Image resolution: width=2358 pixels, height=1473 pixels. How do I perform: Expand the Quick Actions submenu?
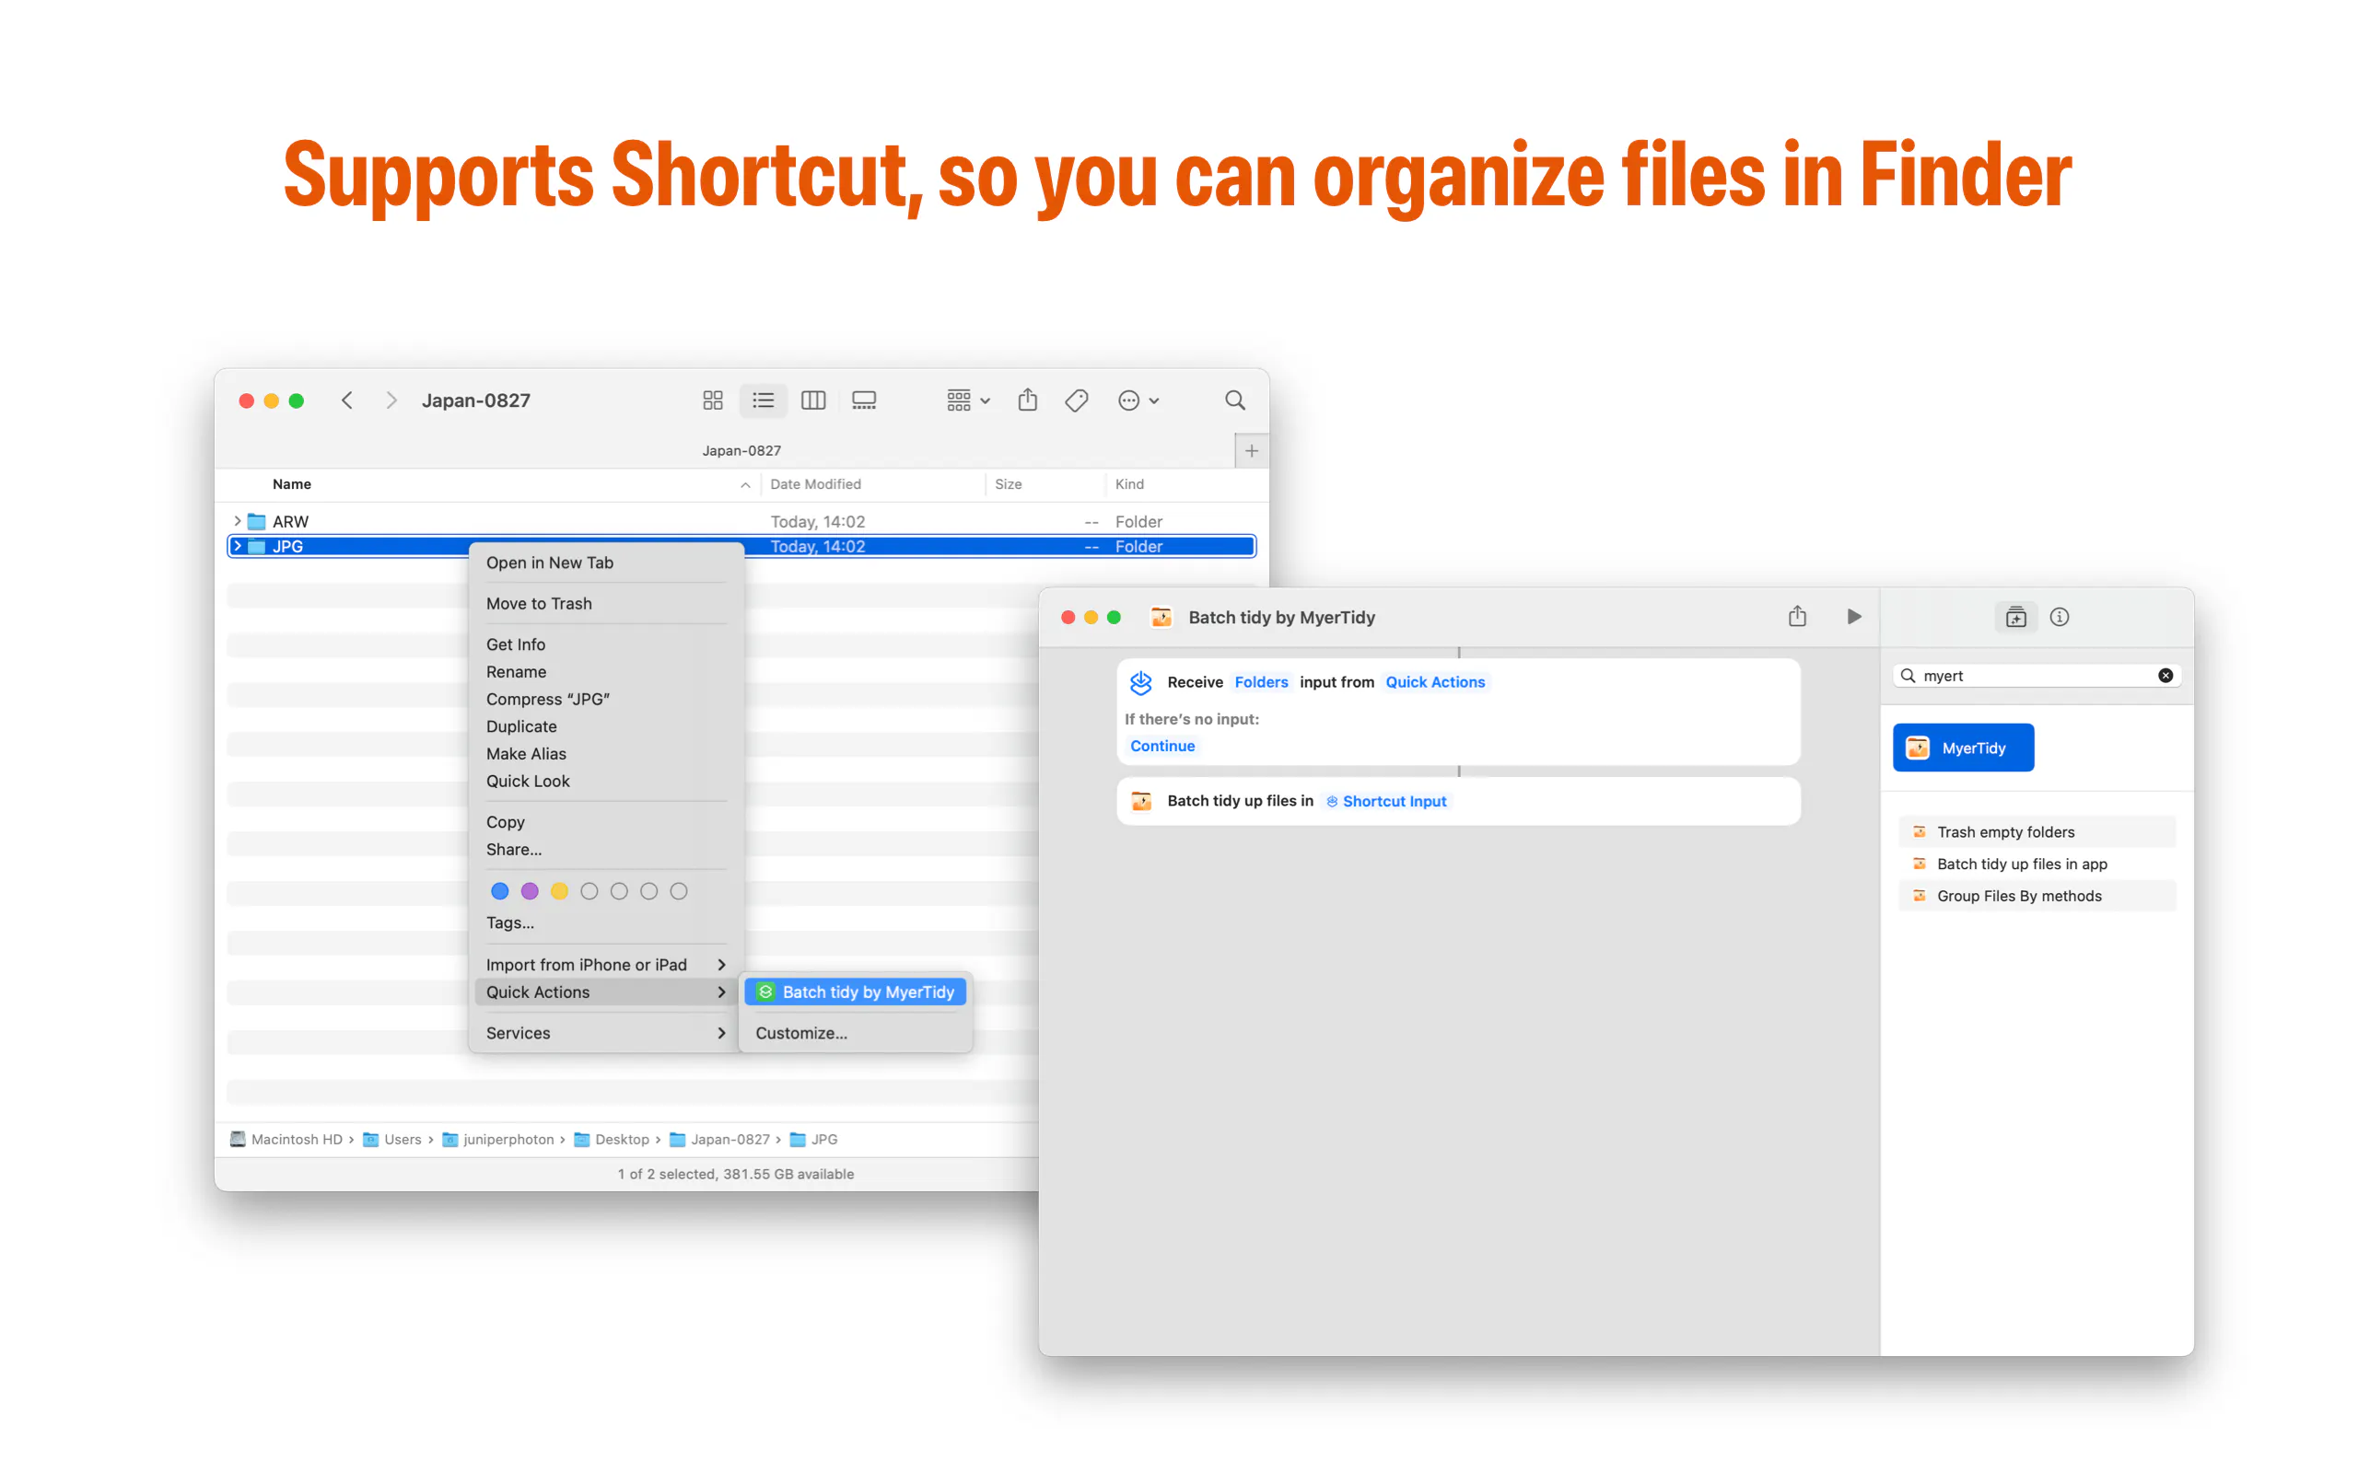click(606, 991)
